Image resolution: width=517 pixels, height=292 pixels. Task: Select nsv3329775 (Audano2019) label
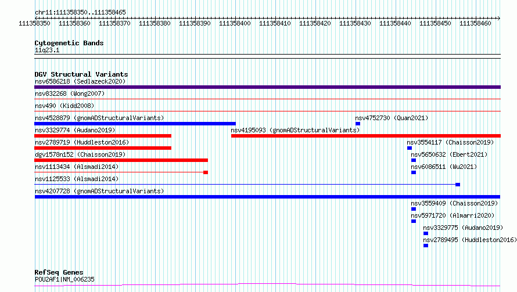coord(463,228)
